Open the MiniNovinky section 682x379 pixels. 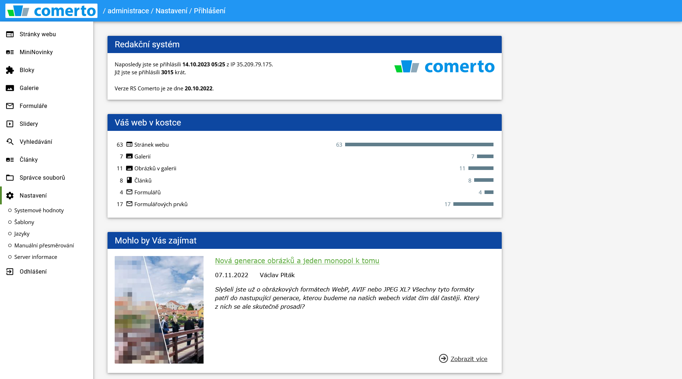47,52
